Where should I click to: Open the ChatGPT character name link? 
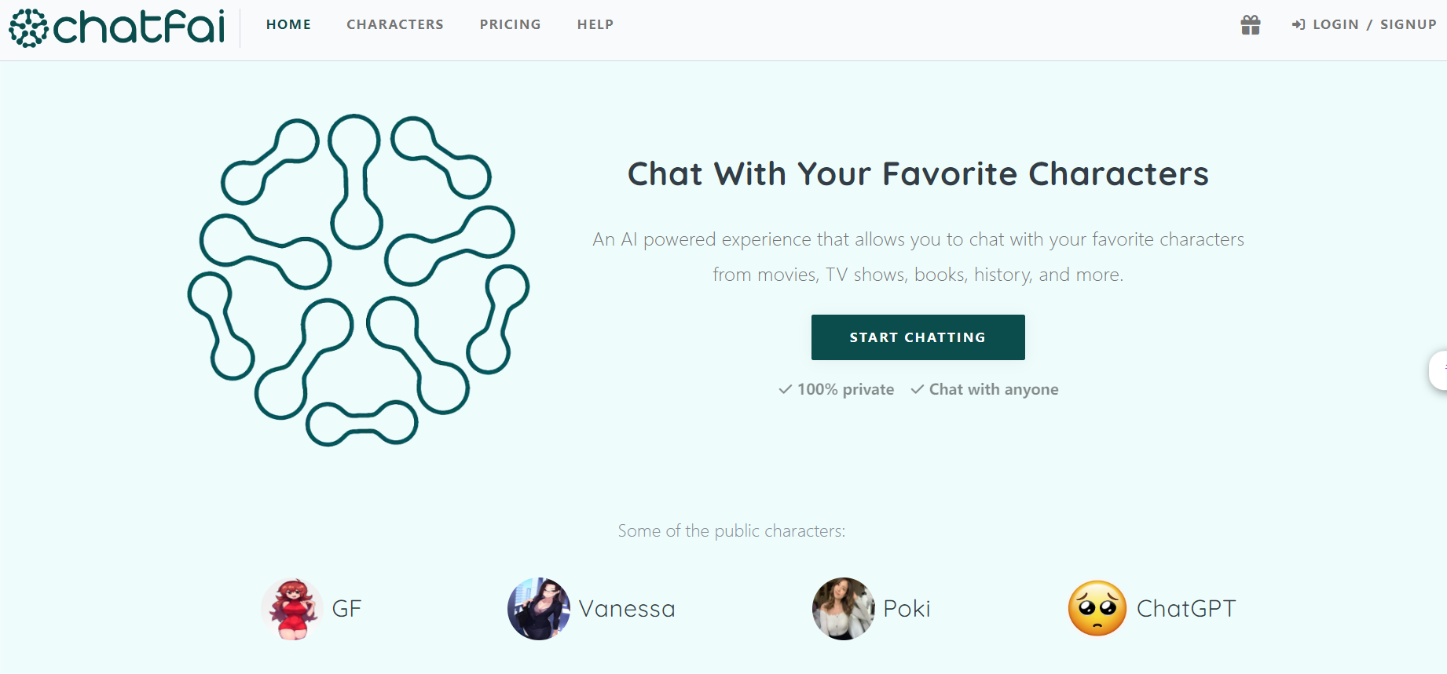[x=1186, y=609]
